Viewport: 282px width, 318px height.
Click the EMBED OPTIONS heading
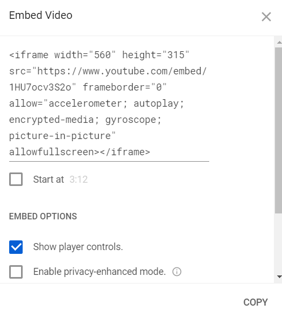point(43,216)
